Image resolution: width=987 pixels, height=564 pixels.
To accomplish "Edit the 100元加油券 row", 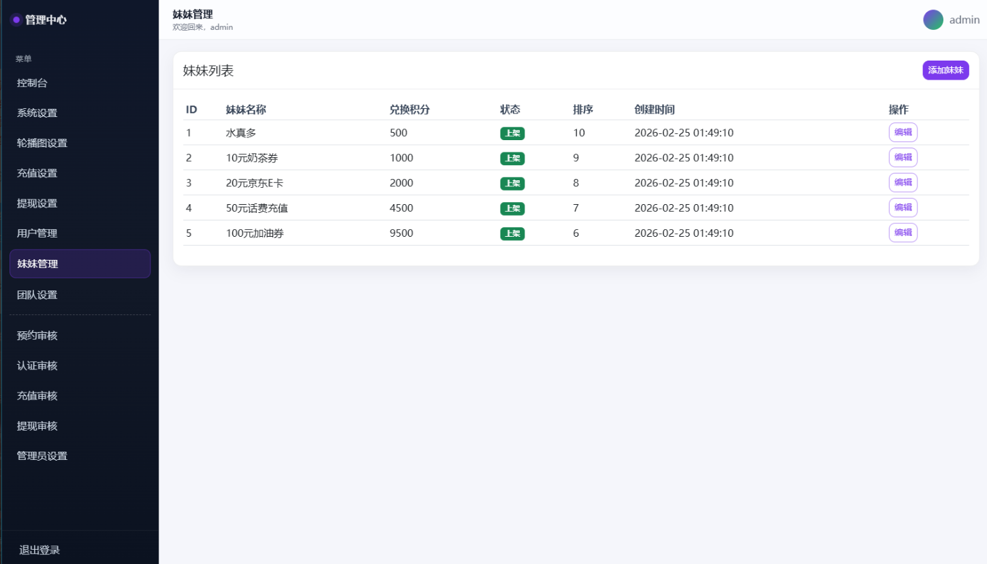I will point(903,233).
